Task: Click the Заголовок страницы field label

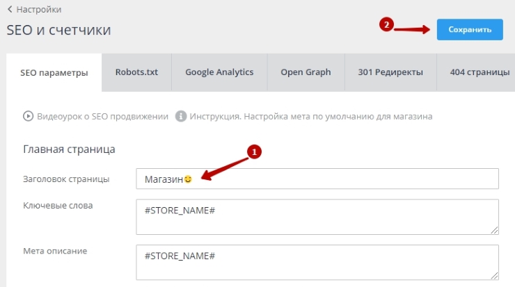Action: [x=66, y=179]
